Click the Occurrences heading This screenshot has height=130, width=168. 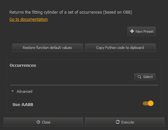pos(23,65)
